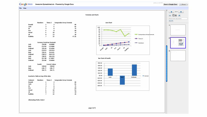
Task: Click the Google docs logo
Action: pyautogui.click(x=26, y=4)
